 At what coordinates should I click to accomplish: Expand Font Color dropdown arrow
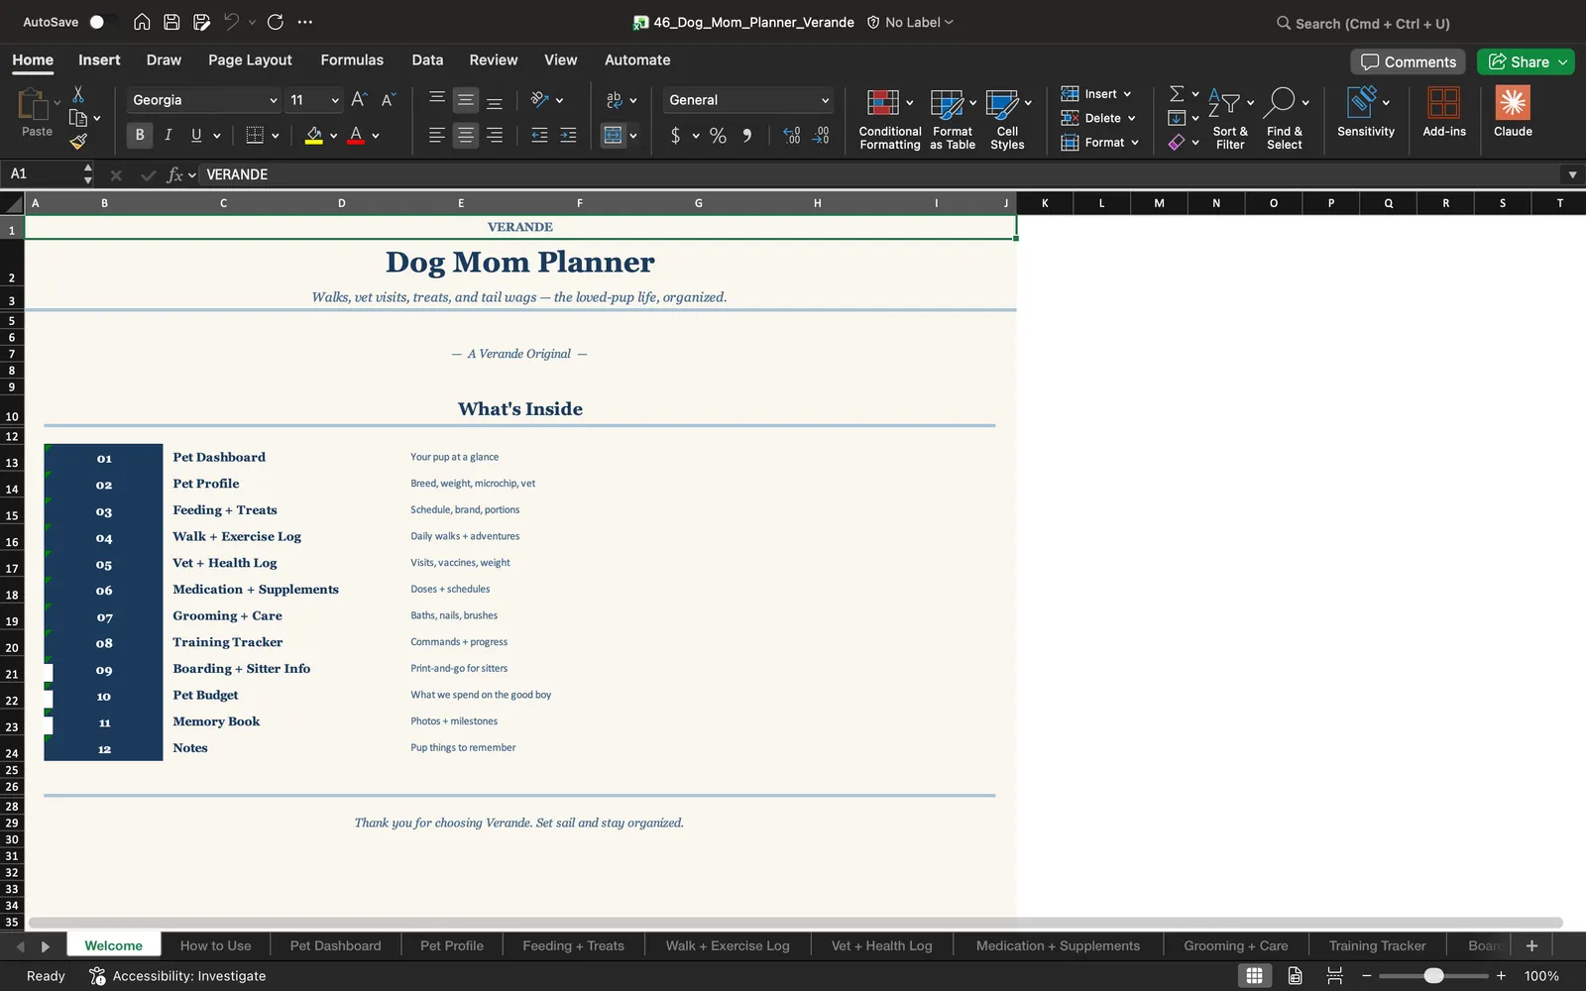[x=376, y=136]
